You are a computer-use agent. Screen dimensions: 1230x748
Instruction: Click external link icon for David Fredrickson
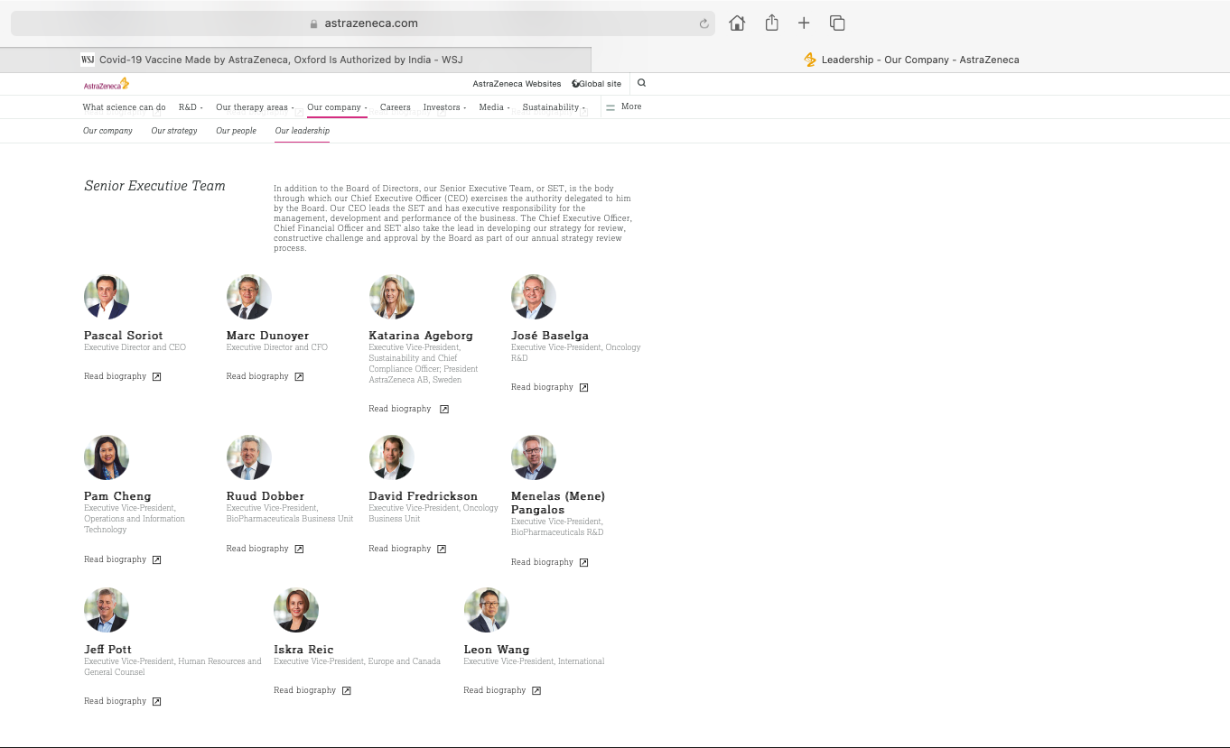[x=442, y=549]
